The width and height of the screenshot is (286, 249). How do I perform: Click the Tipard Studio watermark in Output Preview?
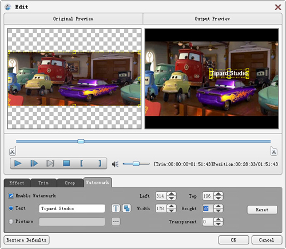[229, 73]
